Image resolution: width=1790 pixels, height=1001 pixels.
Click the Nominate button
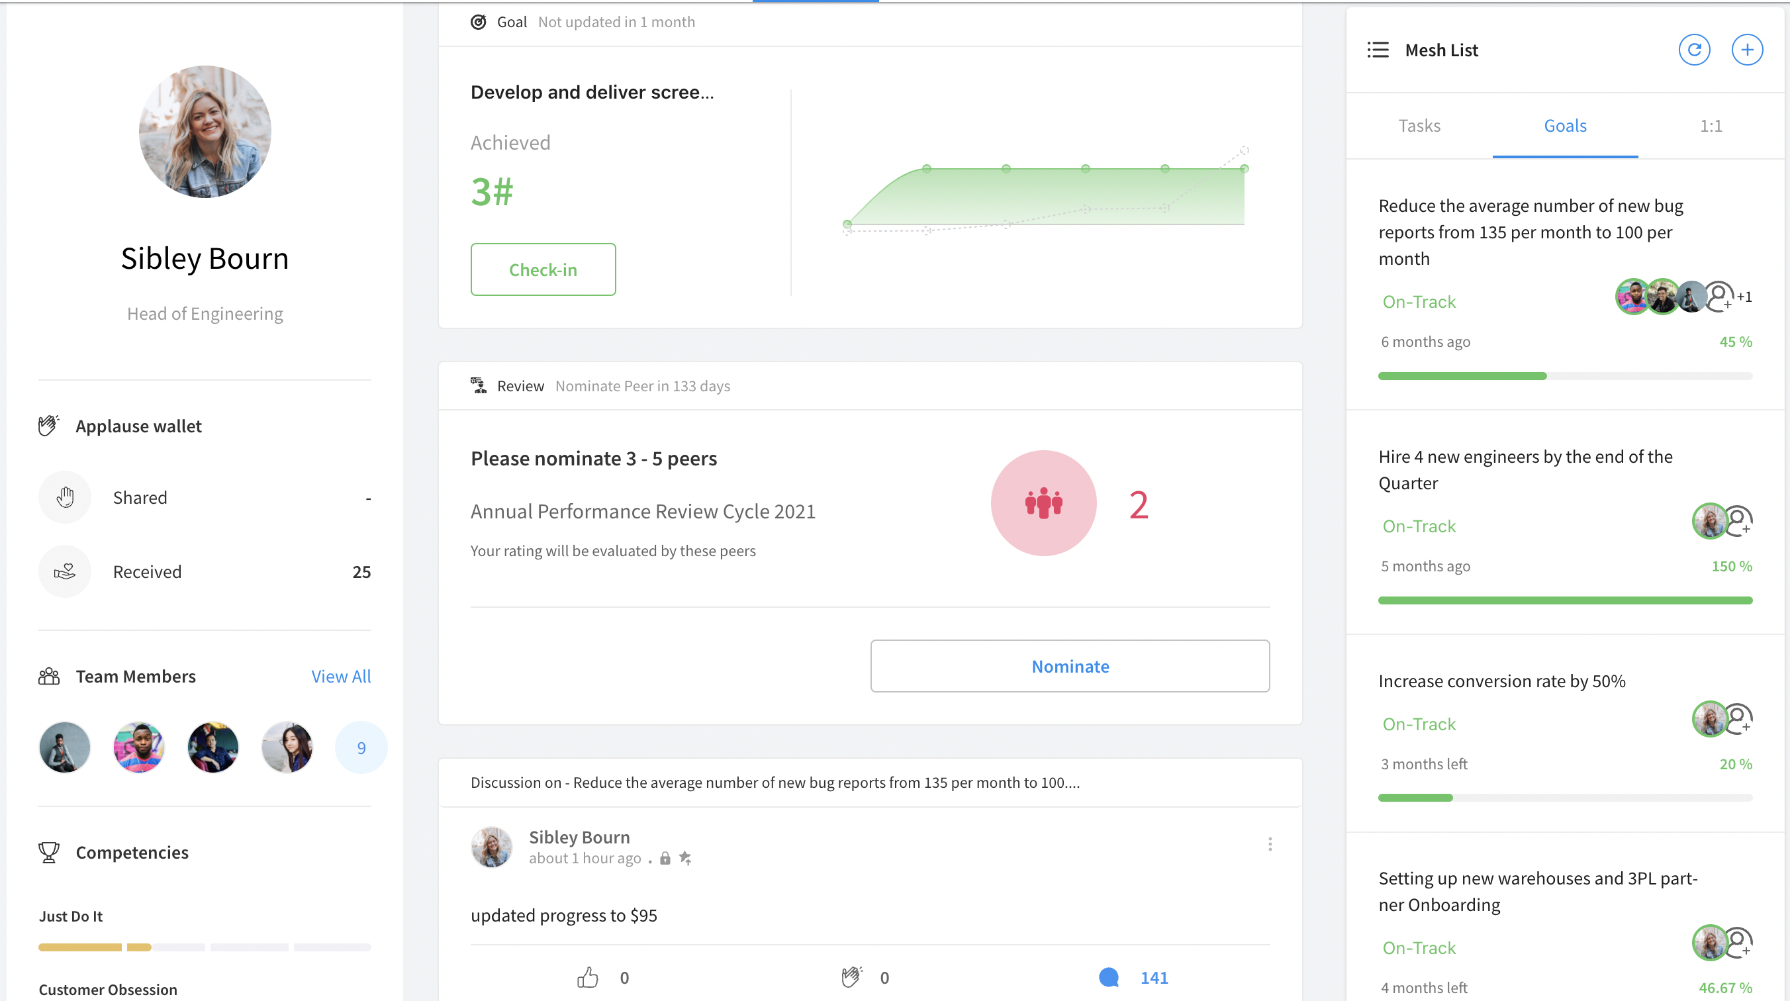pos(1069,666)
